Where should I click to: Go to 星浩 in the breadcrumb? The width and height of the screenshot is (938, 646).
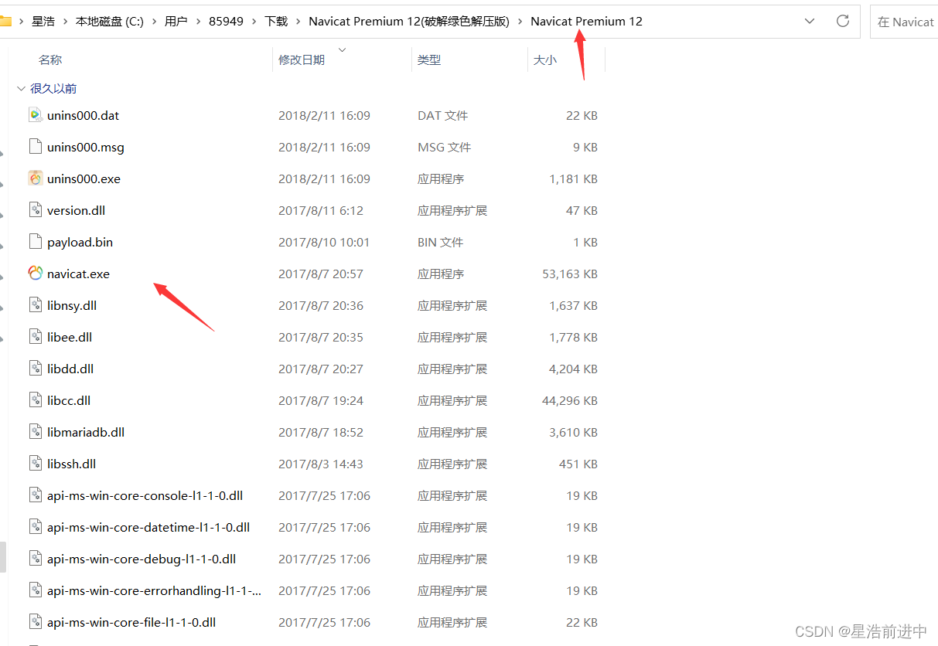[43, 22]
